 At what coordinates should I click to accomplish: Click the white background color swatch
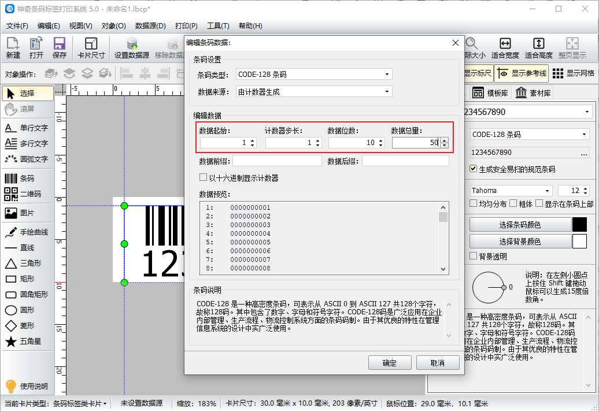pyautogui.click(x=579, y=242)
